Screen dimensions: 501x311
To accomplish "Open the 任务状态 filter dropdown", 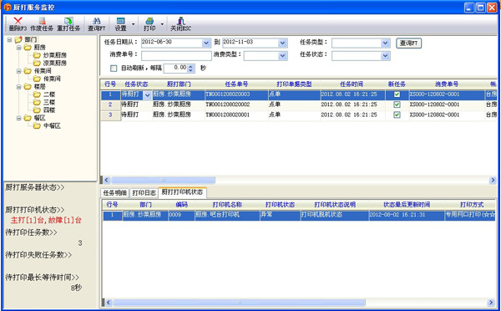I will coord(385,56).
